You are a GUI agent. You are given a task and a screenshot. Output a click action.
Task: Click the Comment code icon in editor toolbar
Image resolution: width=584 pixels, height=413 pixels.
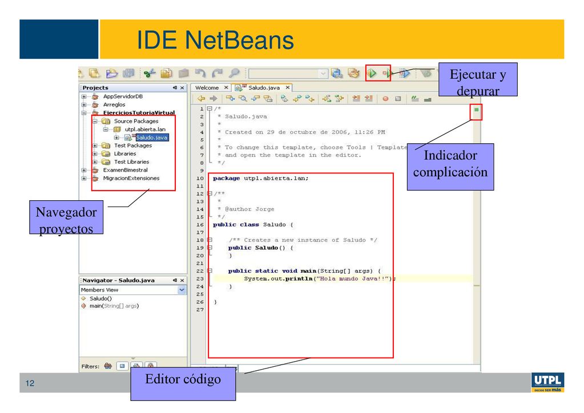pos(415,99)
